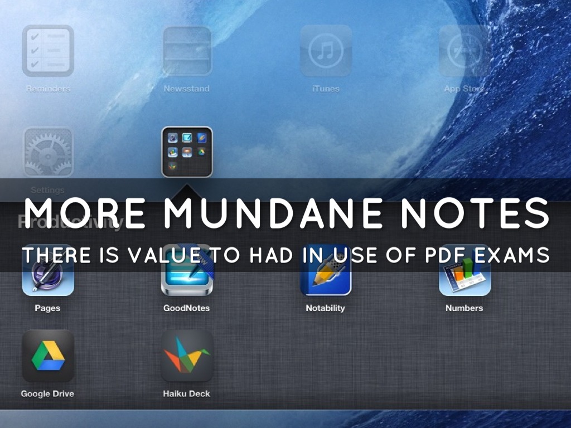This screenshot has width=571, height=428.
Task: Open the Newsstand shelf icon
Action: [187, 51]
